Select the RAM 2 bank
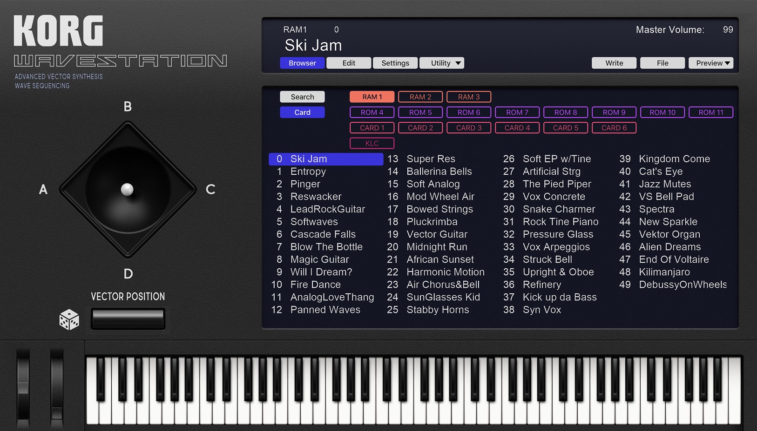757x431 pixels. [x=420, y=97]
